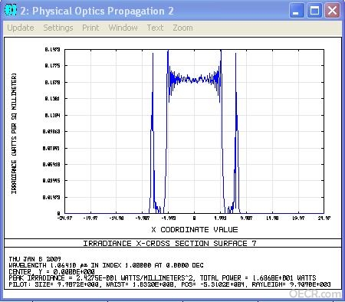Minimize the Physical Optics Propagation window

pyautogui.click(x=296, y=11)
